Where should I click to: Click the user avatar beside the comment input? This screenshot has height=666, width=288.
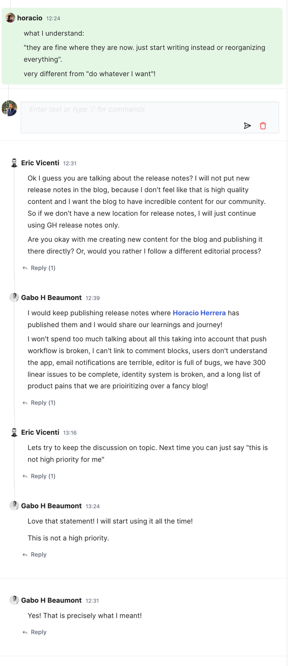(9, 108)
